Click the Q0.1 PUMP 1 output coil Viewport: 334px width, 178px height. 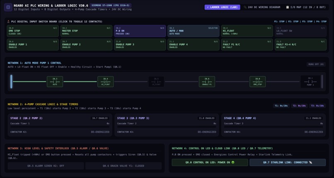(310, 82)
